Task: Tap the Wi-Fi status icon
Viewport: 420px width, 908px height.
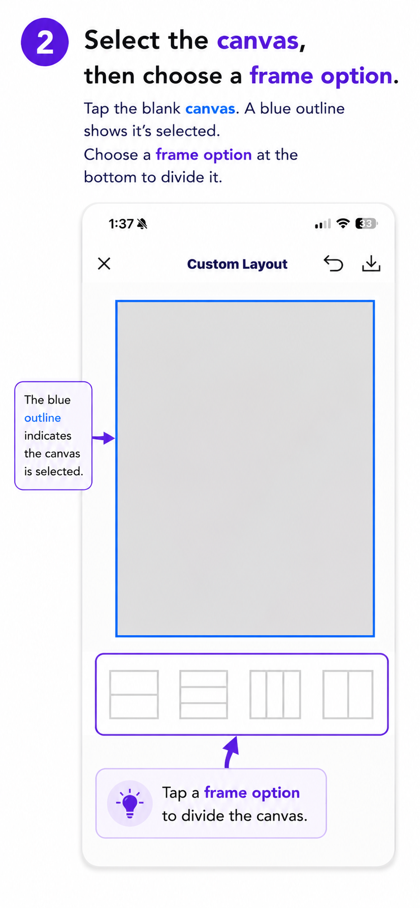Action: (x=343, y=224)
